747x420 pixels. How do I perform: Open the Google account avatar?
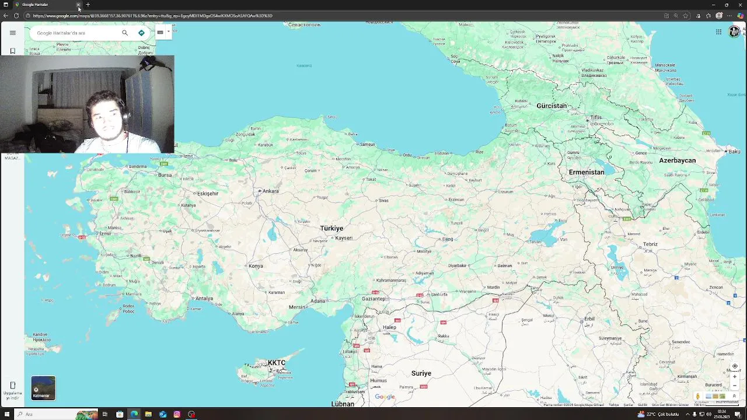[734, 32]
